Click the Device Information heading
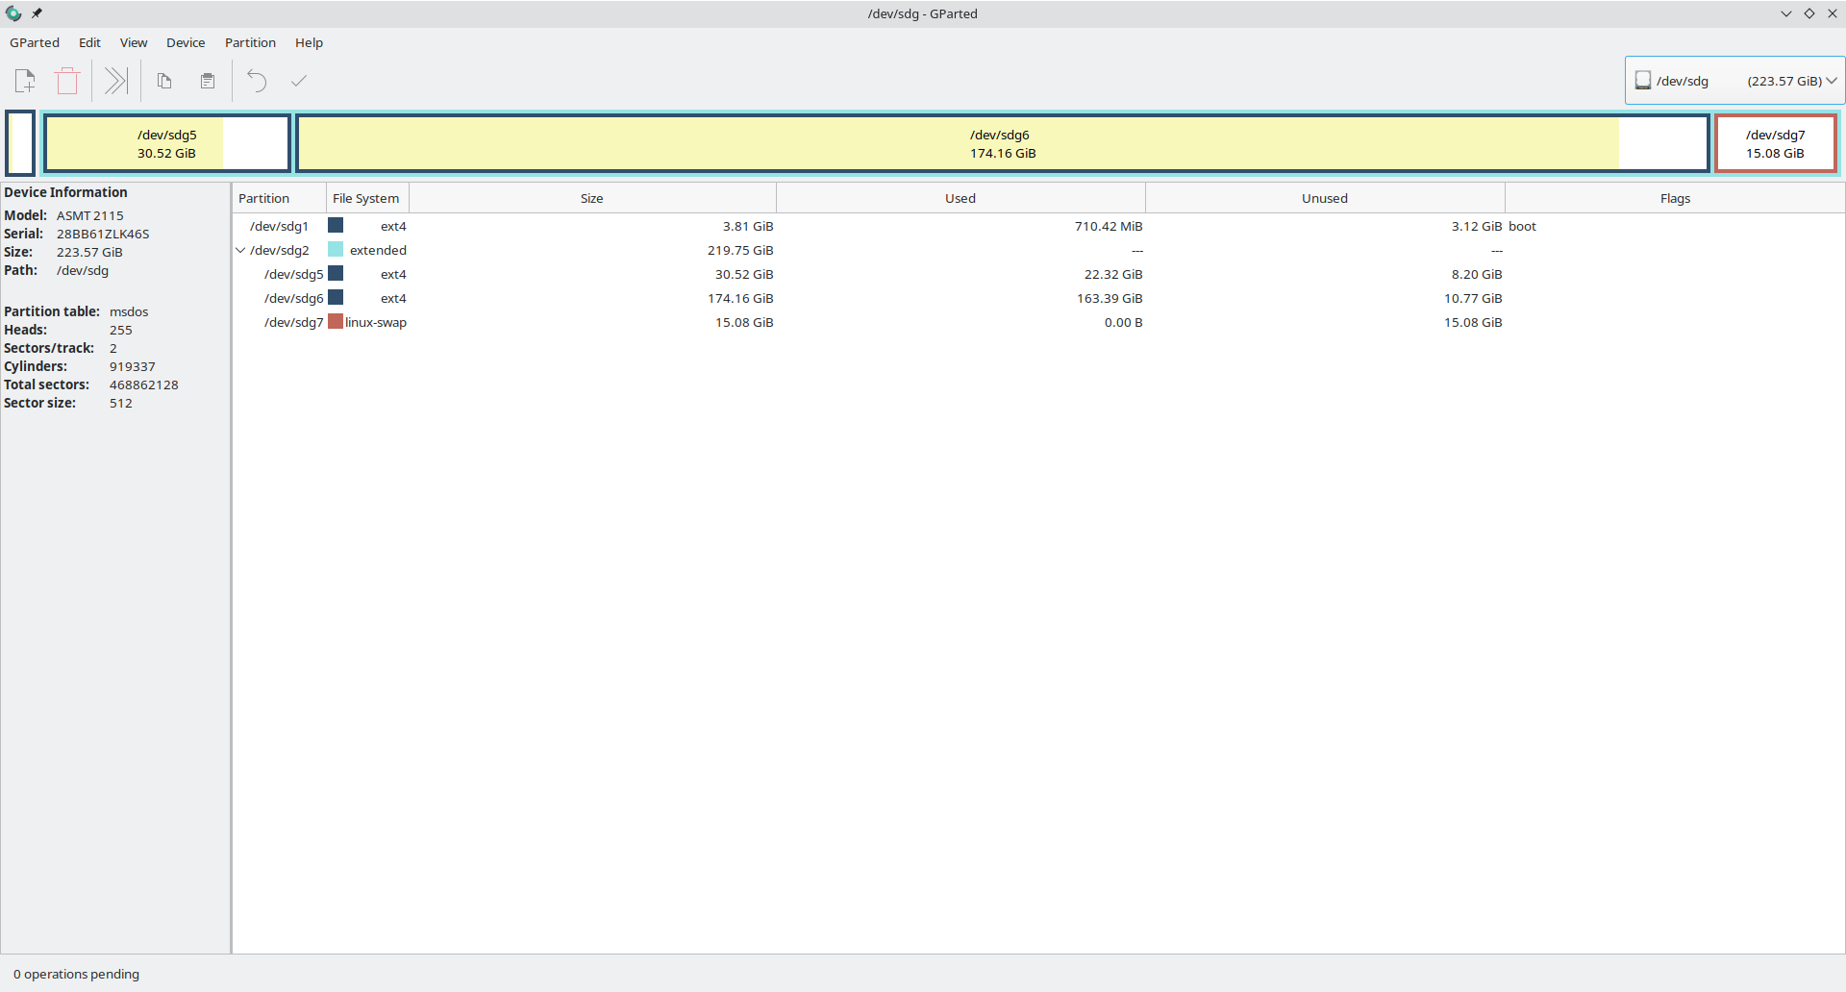The image size is (1846, 992). pyautogui.click(x=65, y=192)
